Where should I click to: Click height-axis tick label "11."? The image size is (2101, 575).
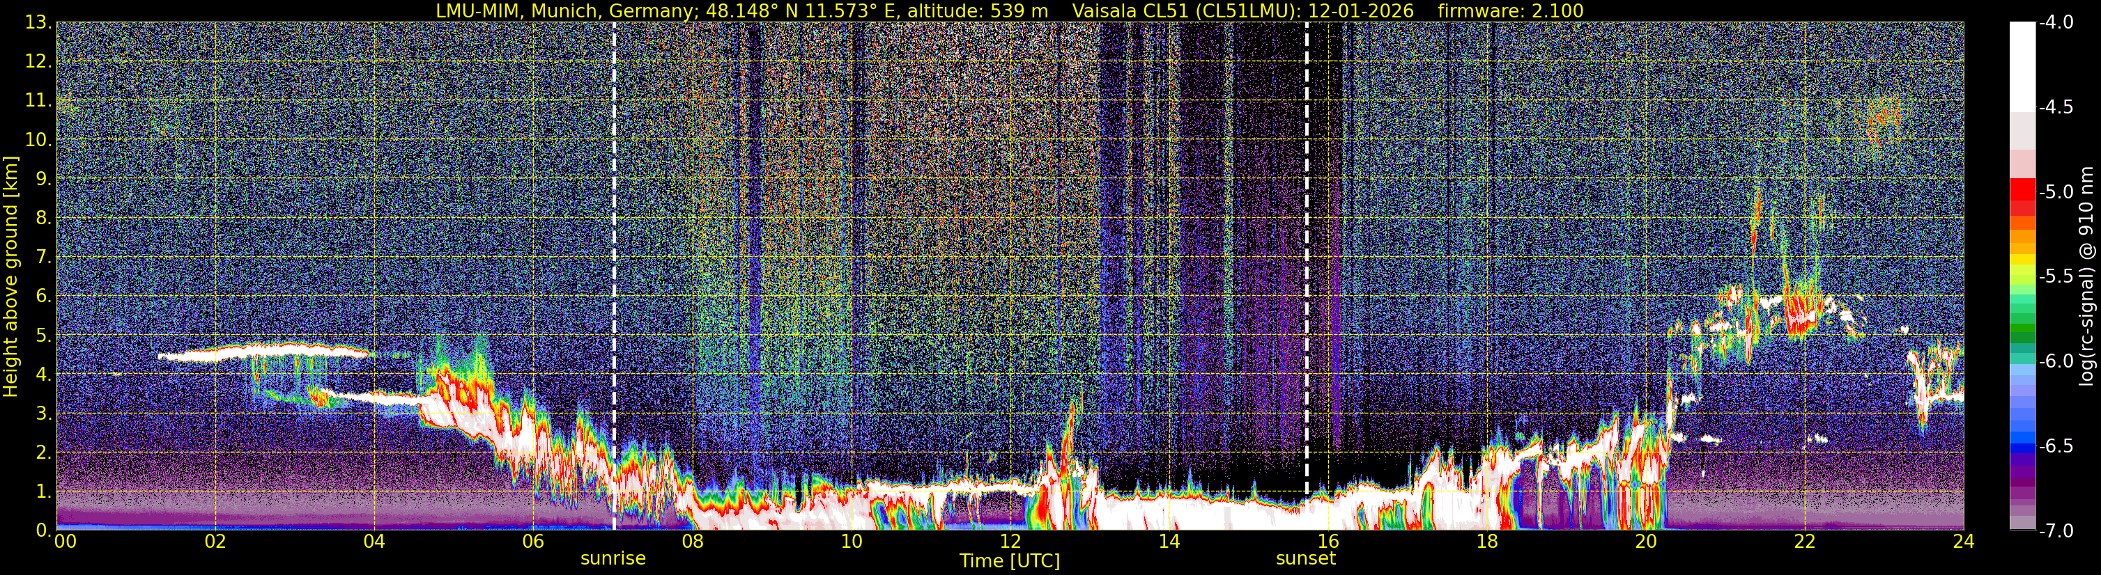coord(38,101)
